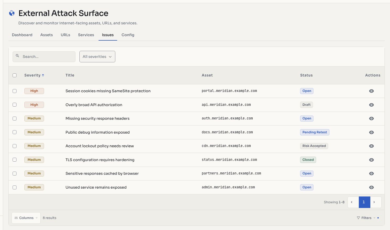Check the Public debug information exposed row
The image size is (390, 230).
[15, 132]
